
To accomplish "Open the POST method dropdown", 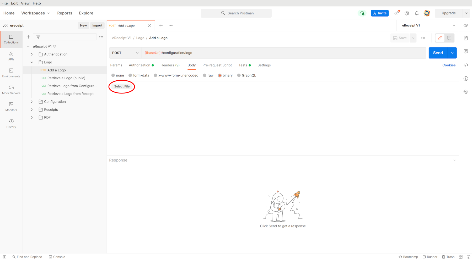I will coord(125,53).
